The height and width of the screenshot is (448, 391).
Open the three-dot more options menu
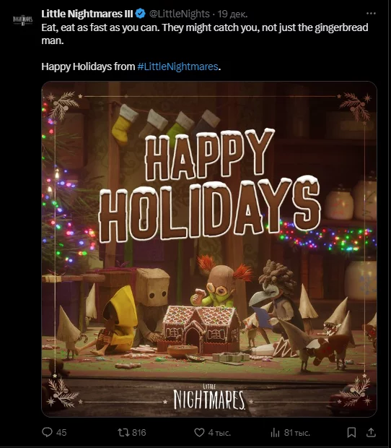point(371,14)
